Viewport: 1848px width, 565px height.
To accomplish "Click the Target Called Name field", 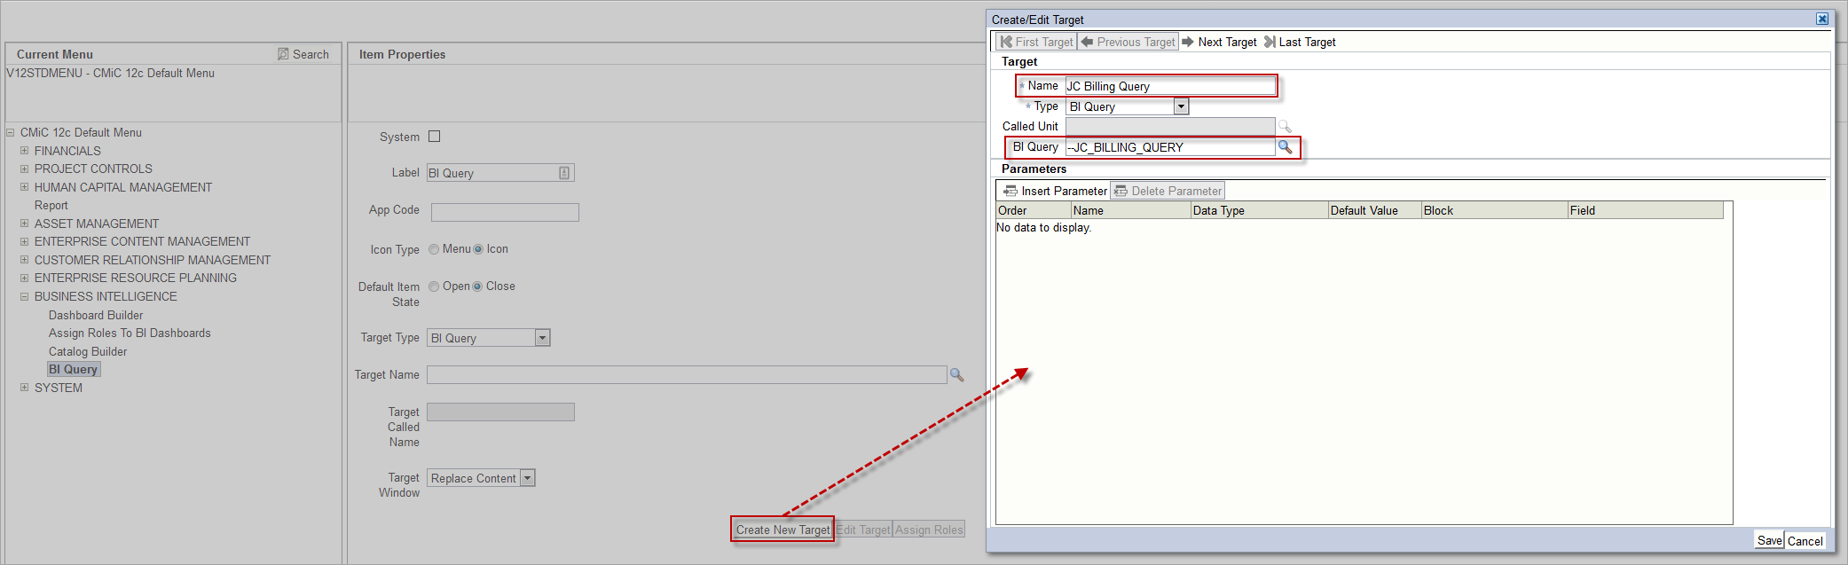I will 500,412.
